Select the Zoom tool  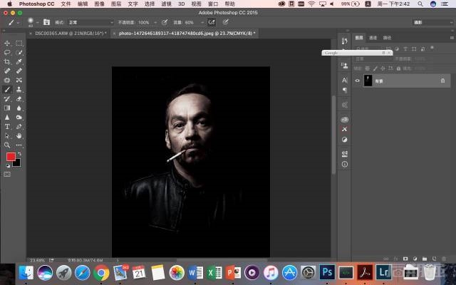pyautogui.click(x=7, y=145)
